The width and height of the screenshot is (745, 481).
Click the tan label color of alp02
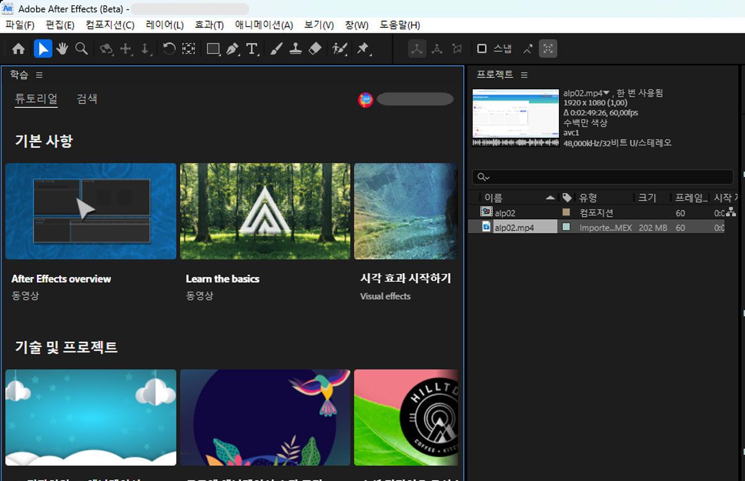pyautogui.click(x=566, y=212)
